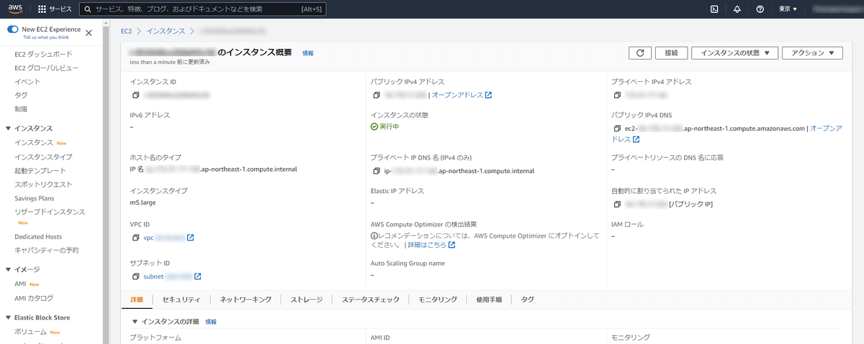Click the 接続 button
This screenshot has height=344, width=864.
pos(672,53)
